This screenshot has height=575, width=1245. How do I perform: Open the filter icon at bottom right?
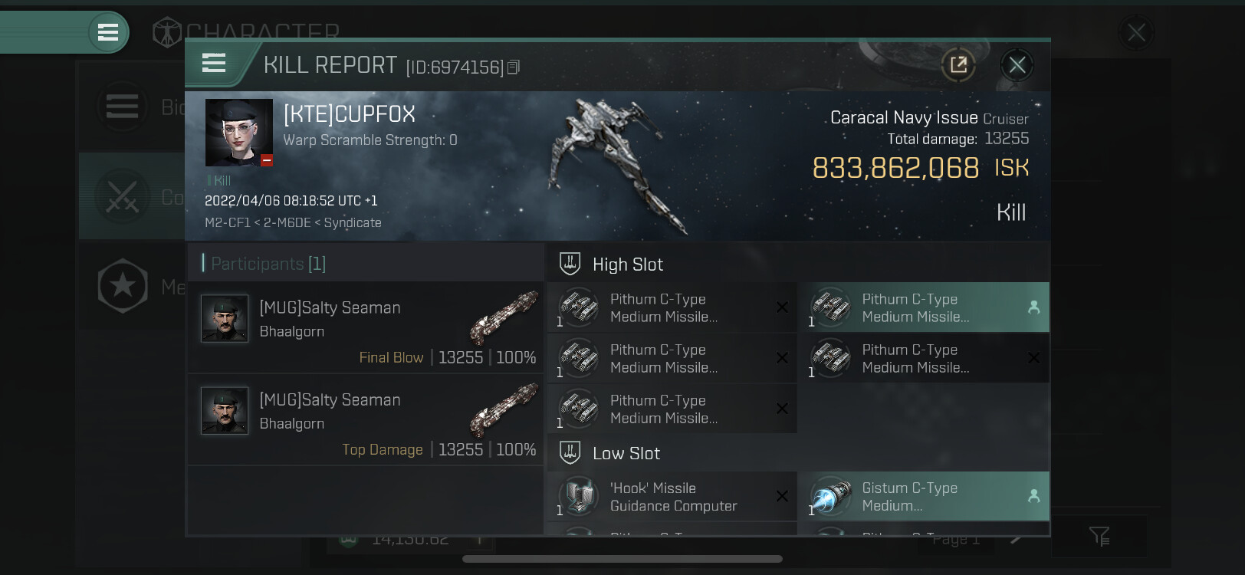1099,537
